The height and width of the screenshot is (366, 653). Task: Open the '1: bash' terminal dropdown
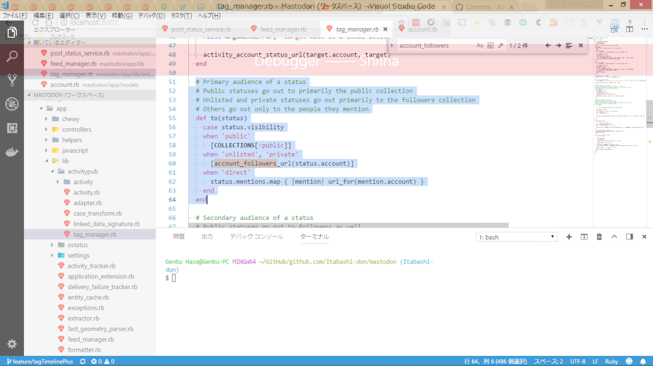516,237
